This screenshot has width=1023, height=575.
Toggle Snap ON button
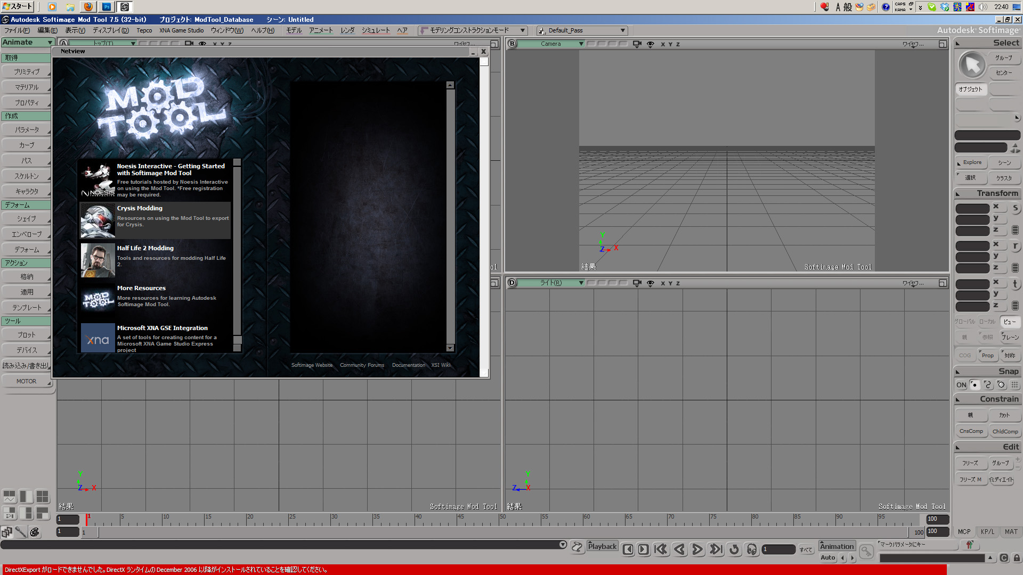click(x=961, y=385)
